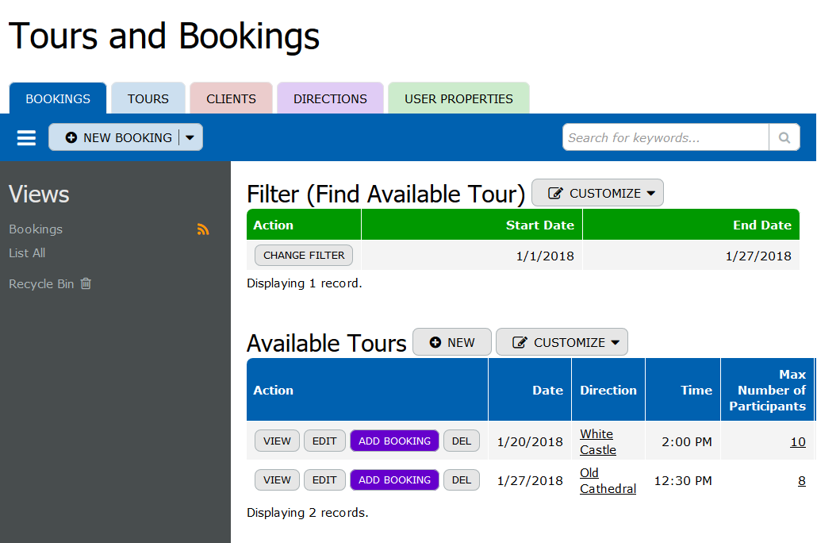Select List All view in sidebar
The width and height of the screenshot is (817, 543).
(x=27, y=253)
